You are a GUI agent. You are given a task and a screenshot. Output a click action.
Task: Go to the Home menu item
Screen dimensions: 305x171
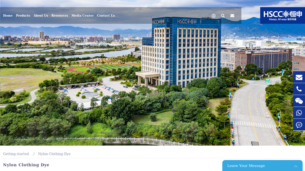pos(8,16)
